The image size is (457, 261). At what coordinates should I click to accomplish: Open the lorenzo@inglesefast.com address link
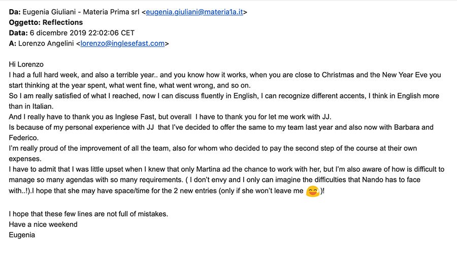(122, 43)
